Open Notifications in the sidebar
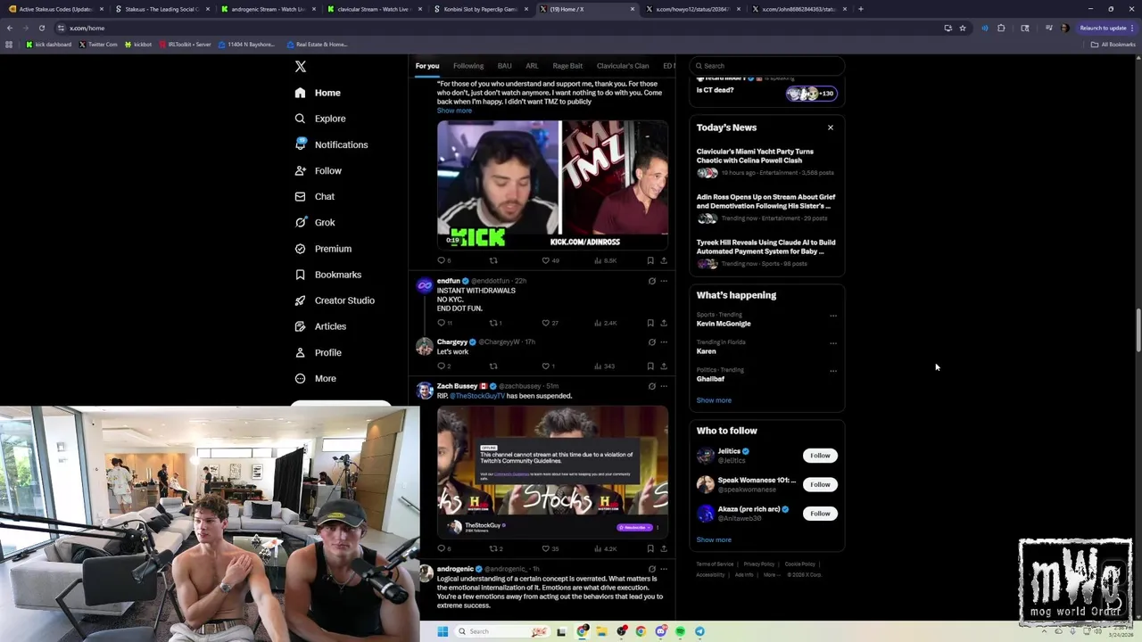The width and height of the screenshot is (1142, 642). [331, 144]
